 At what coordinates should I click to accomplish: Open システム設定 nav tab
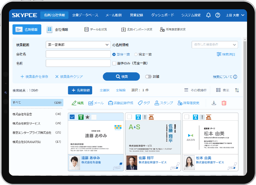[x=191, y=15]
